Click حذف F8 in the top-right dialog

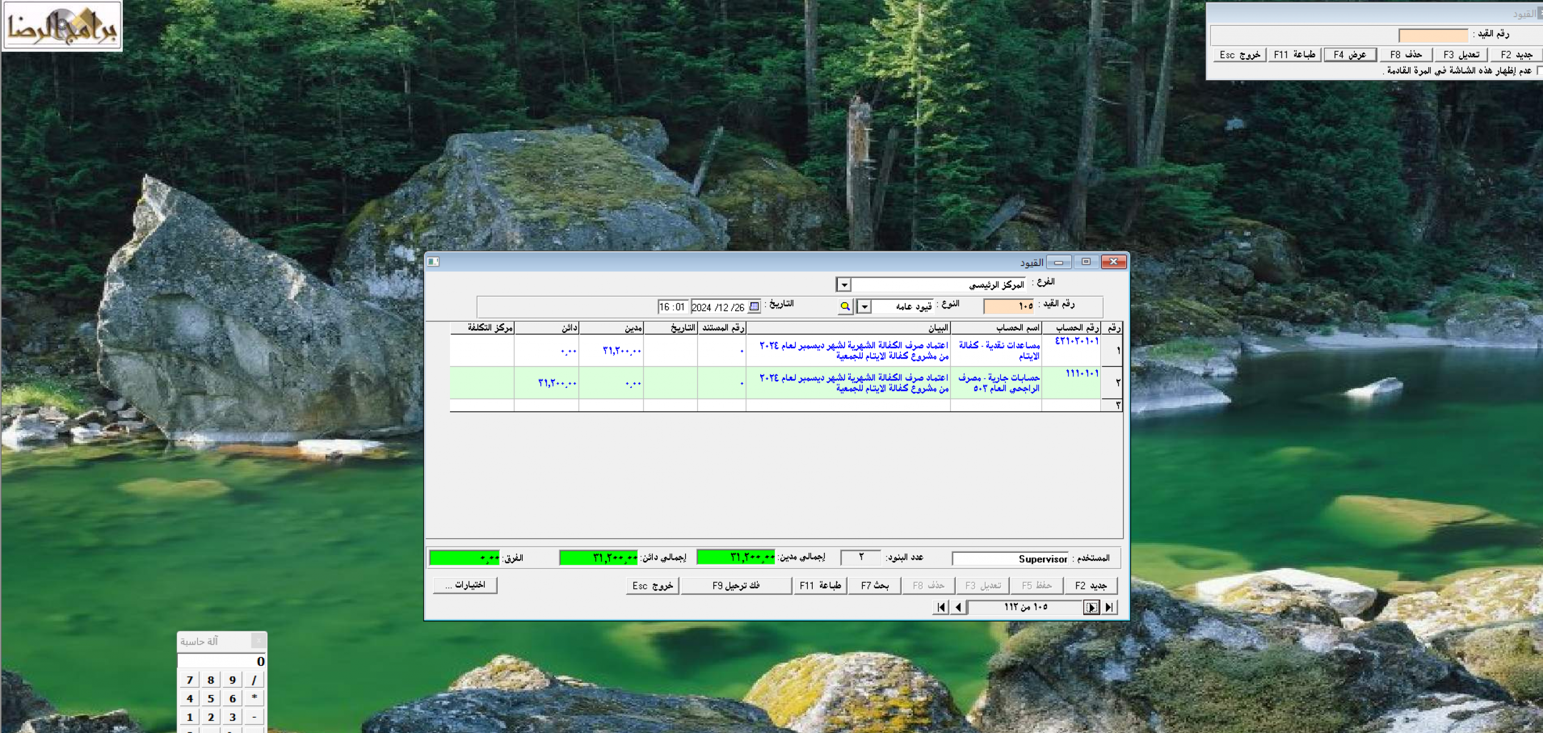(x=1406, y=54)
